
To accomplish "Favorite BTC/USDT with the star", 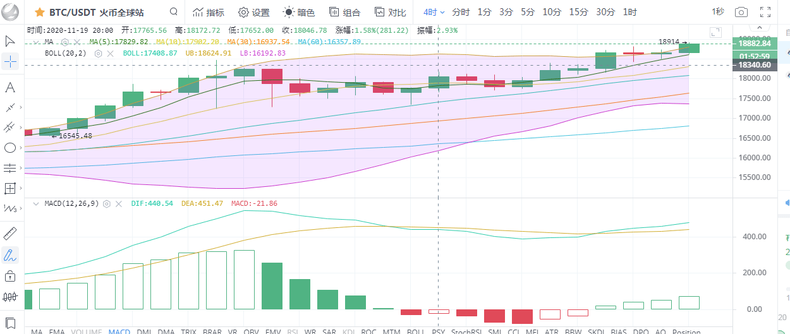I will point(39,12).
